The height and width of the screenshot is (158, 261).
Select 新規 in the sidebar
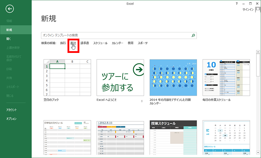16,30
